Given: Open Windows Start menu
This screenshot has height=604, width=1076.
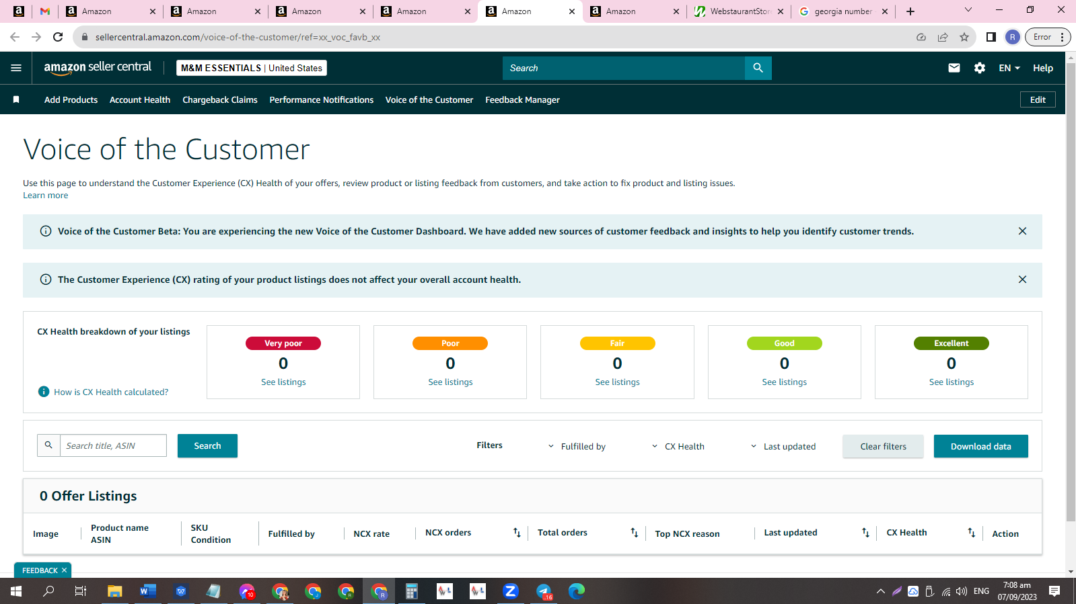Looking at the screenshot, I should click(16, 591).
